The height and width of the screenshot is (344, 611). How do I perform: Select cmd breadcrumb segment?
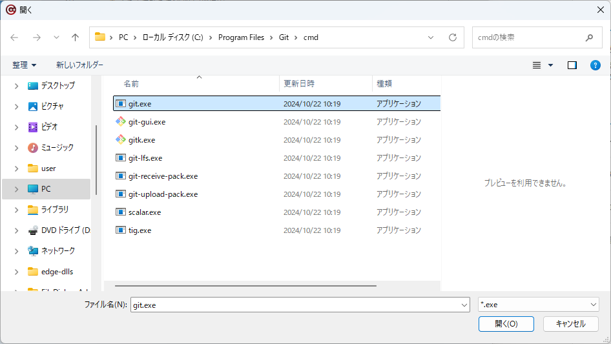(x=311, y=37)
